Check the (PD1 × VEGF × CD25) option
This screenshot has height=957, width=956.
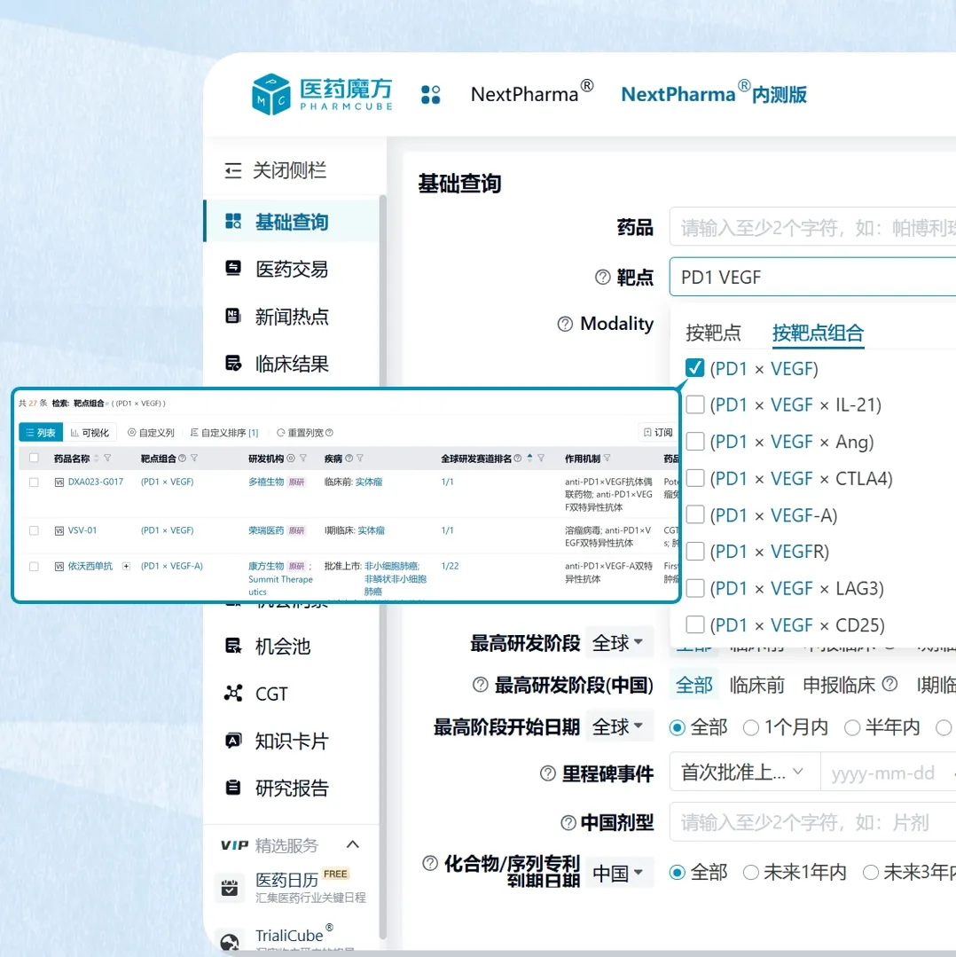[695, 624]
